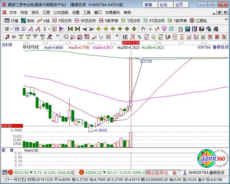Expand the middle toolbar overflow chevron
Screen dimensions: 230x184
117,36
